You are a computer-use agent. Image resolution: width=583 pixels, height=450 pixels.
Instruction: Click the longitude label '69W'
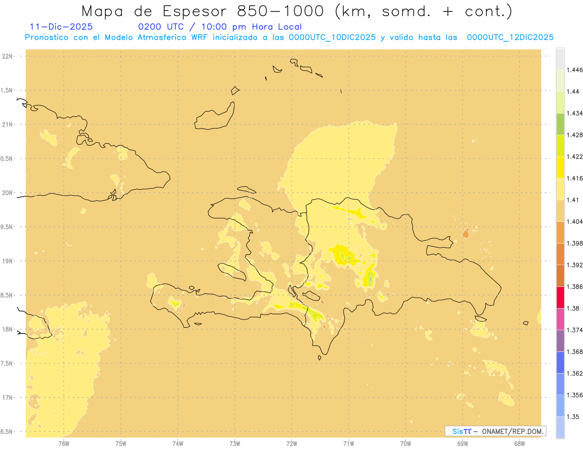click(x=463, y=443)
